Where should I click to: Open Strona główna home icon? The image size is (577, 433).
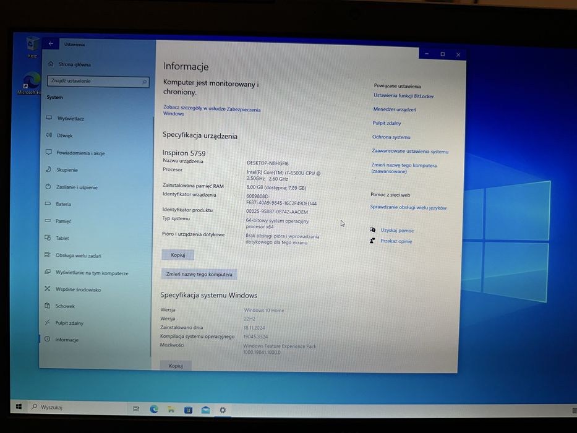tap(51, 64)
